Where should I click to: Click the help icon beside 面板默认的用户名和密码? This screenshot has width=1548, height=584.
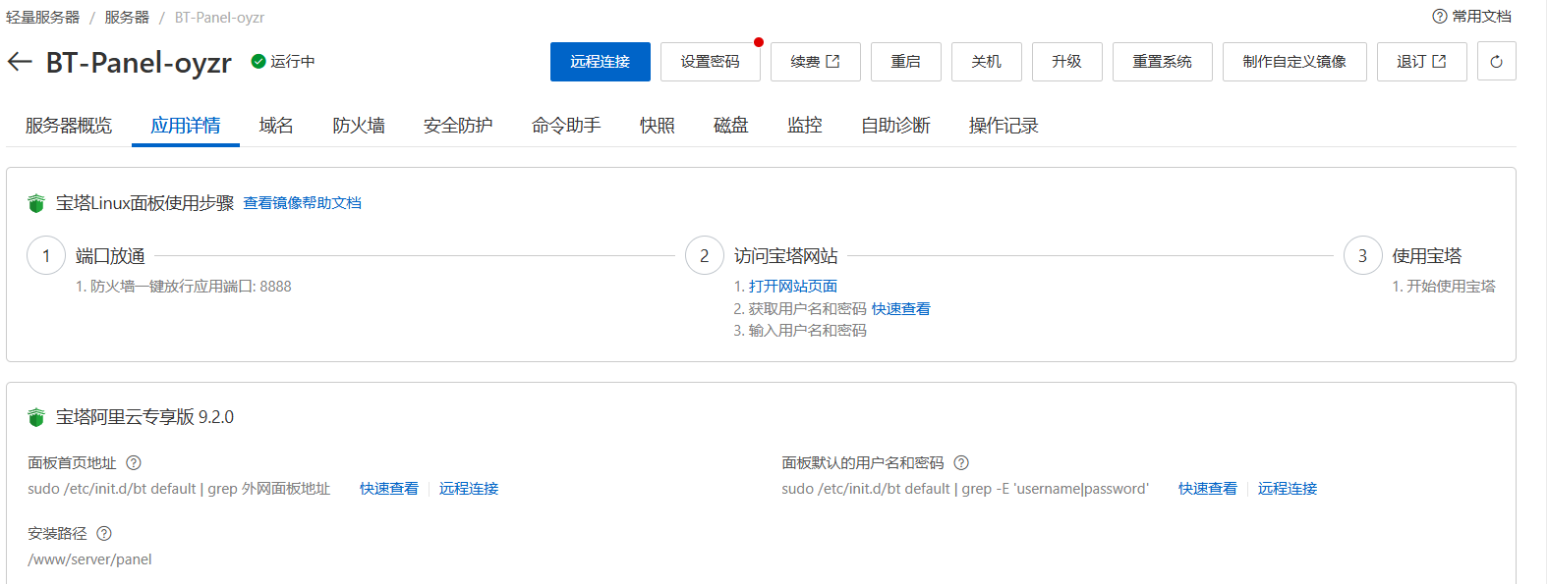coord(961,463)
